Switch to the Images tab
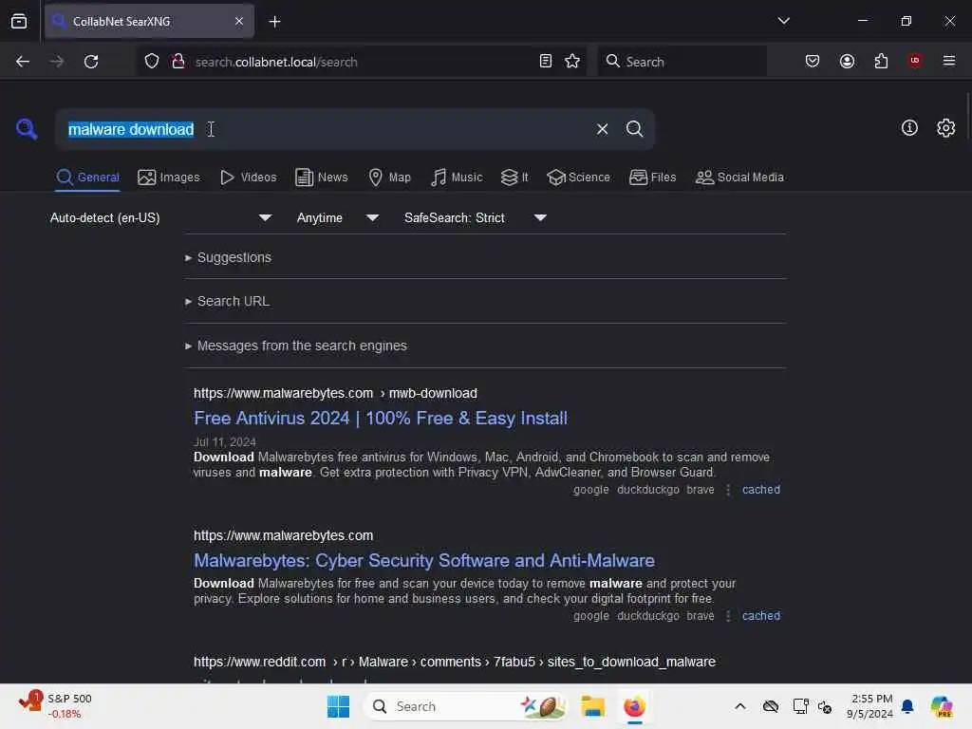The height and width of the screenshot is (729, 972). tap(169, 178)
